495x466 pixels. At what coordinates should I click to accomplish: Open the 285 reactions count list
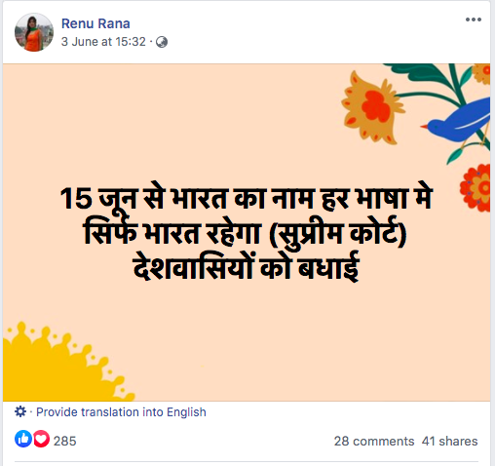pyautogui.click(x=64, y=441)
